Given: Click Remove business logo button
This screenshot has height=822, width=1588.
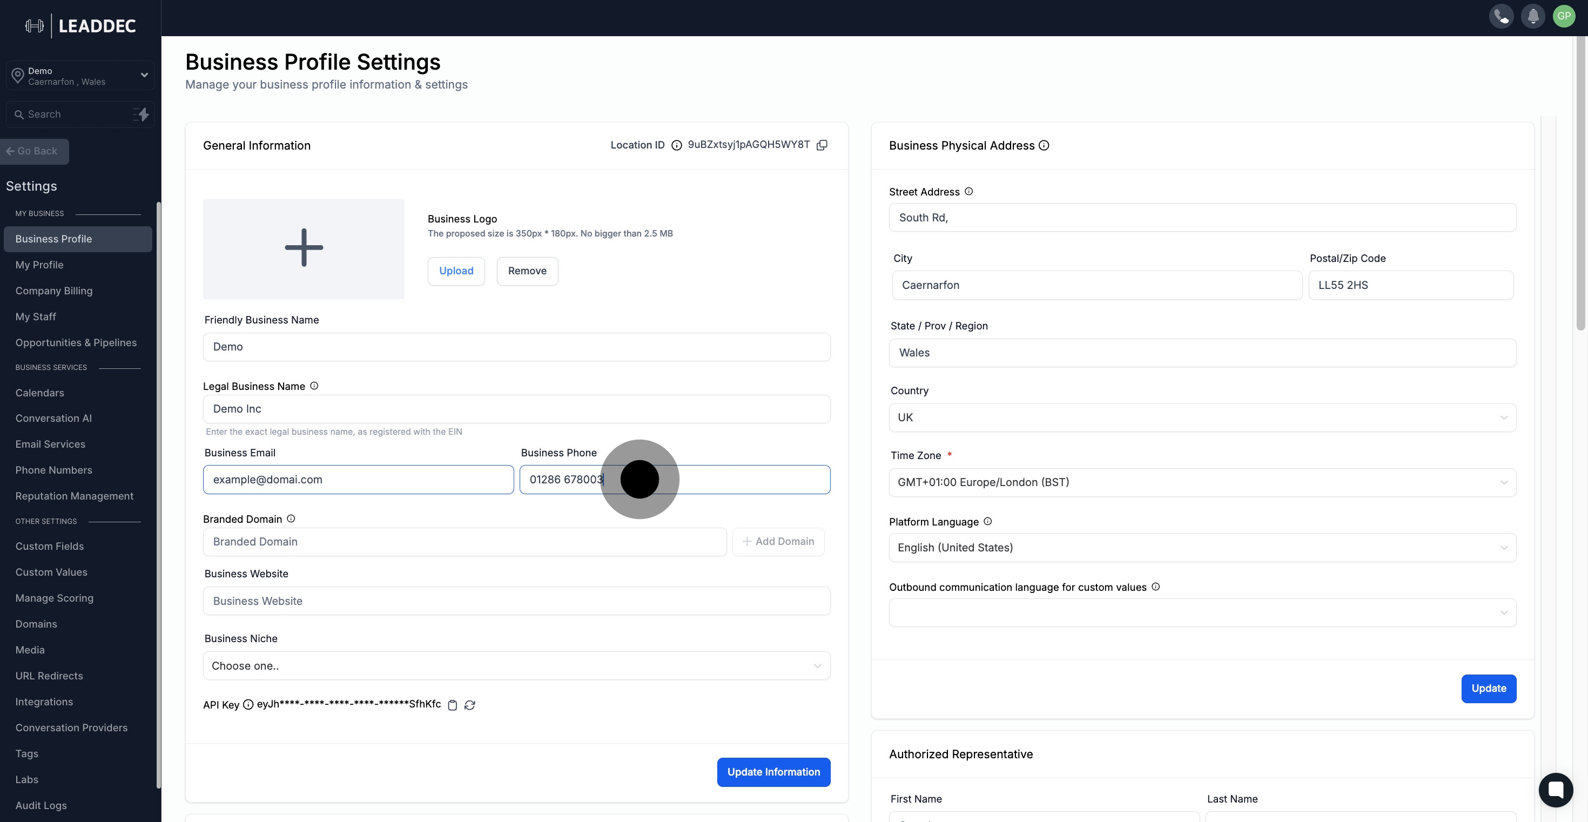Looking at the screenshot, I should (527, 271).
